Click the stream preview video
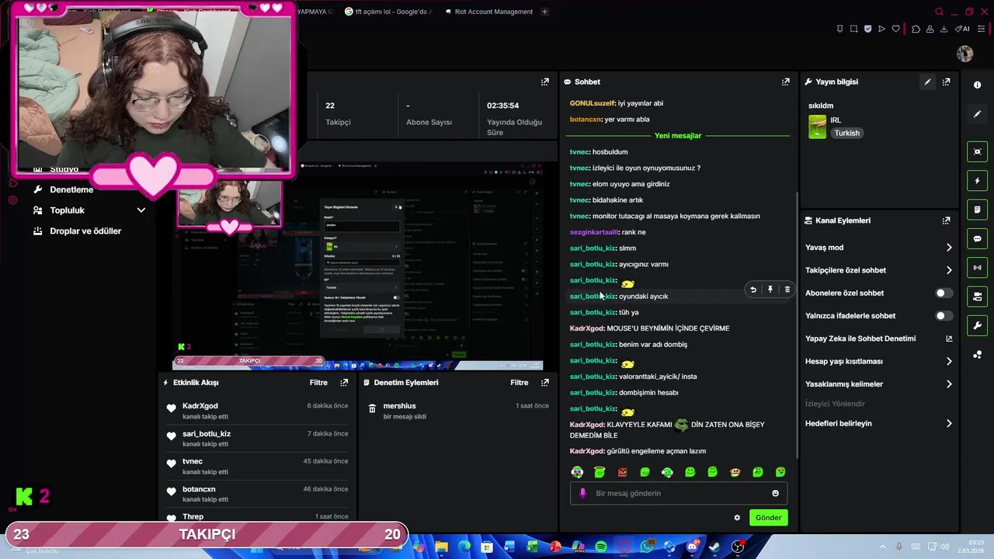This screenshot has width=994, height=559. coord(357,268)
